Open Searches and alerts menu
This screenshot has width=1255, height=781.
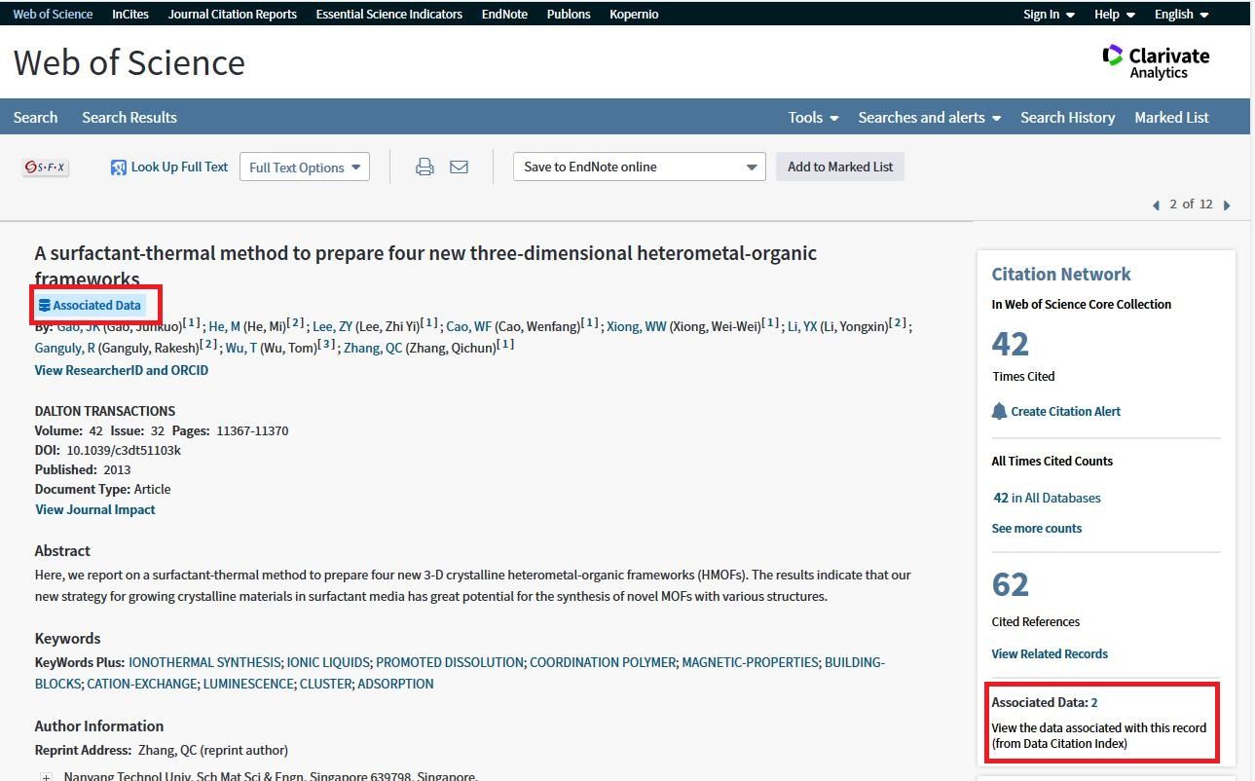coord(929,117)
